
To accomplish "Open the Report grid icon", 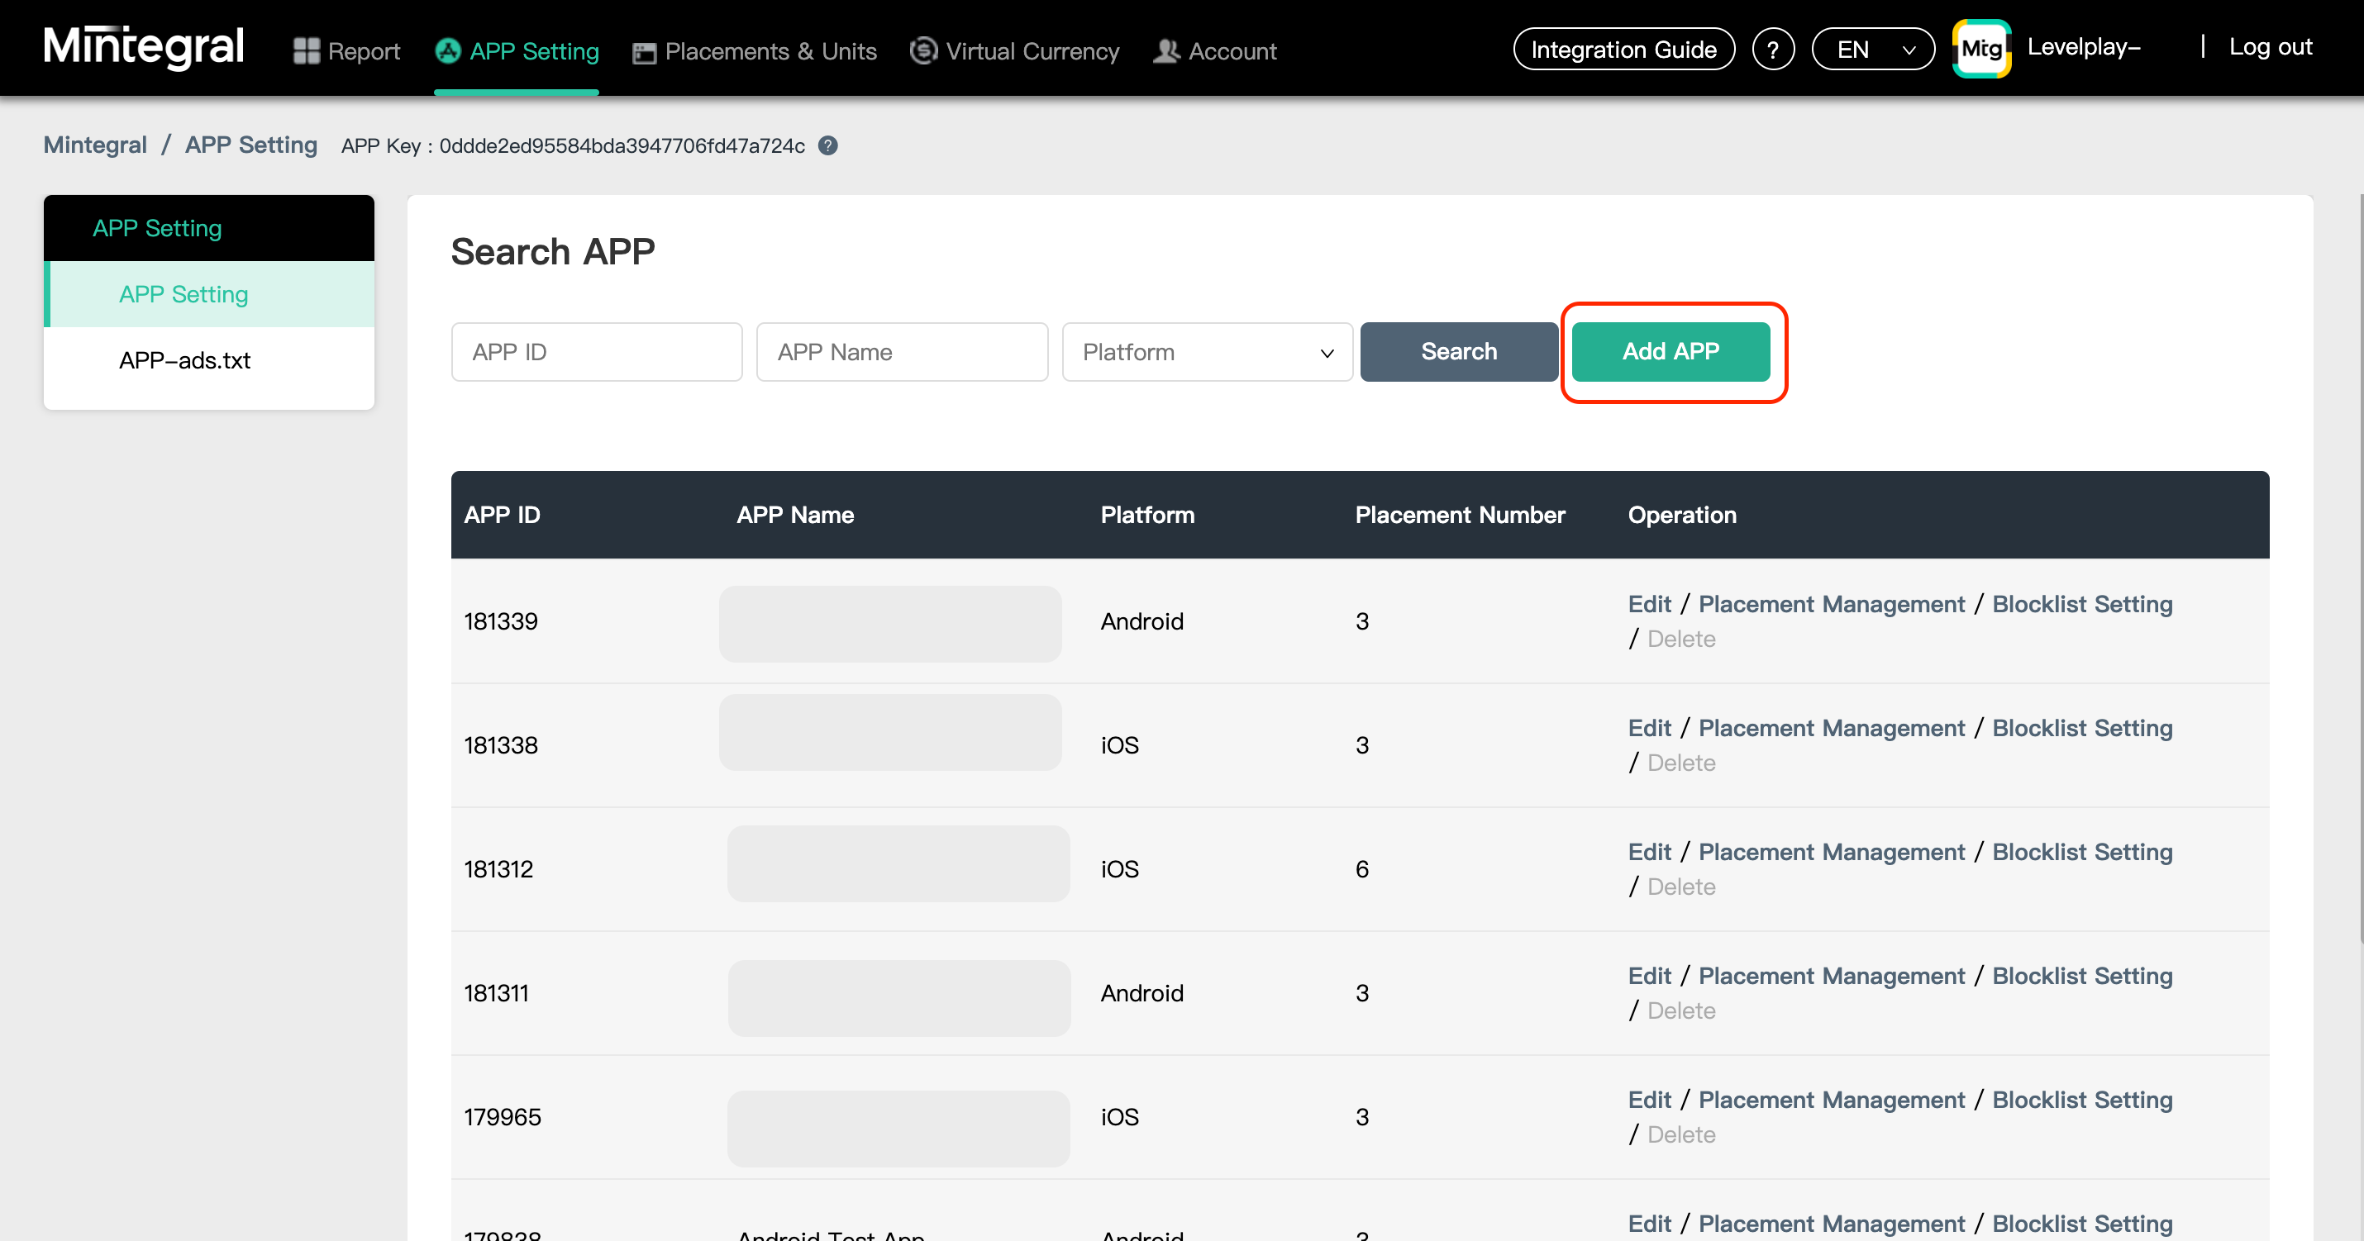I will [306, 51].
